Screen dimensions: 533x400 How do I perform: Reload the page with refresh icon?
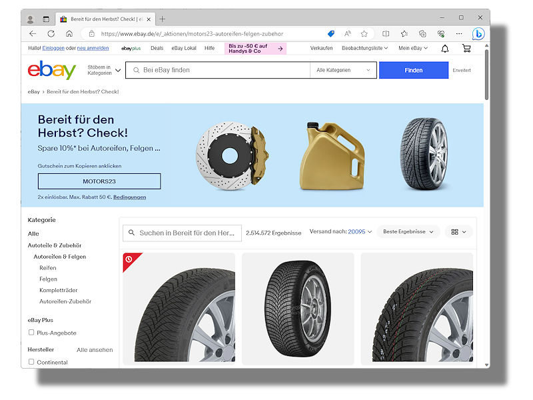[x=51, y=34]
